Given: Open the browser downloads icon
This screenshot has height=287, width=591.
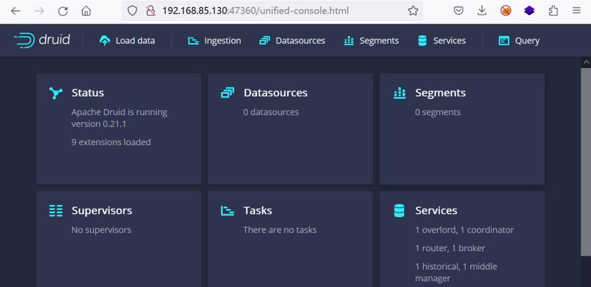Looking at the screenshot, I should click(482, 11).
